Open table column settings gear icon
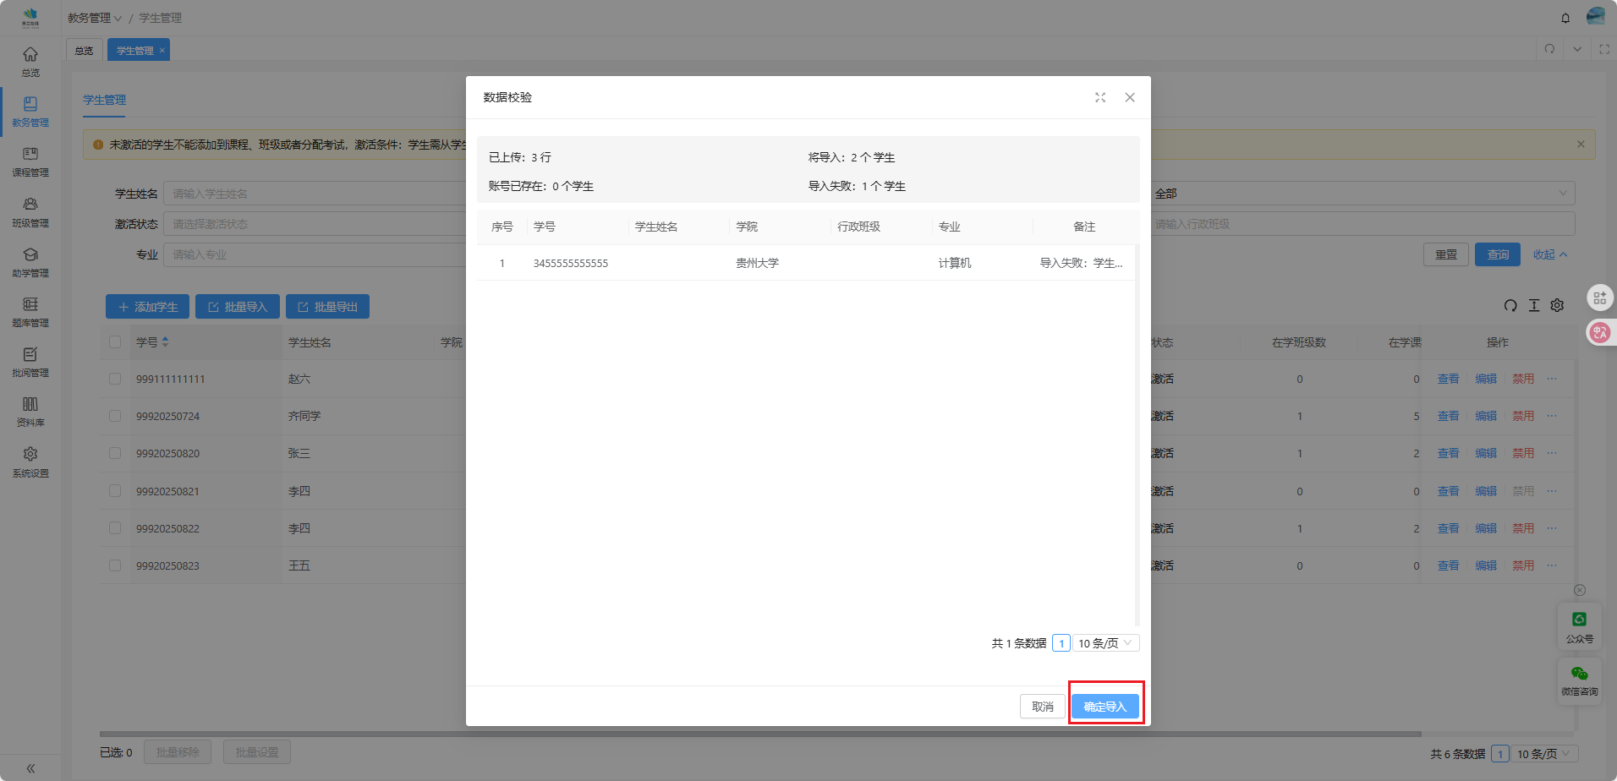 1557,305
